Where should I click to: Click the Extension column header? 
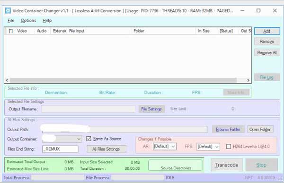click(59, 31)
